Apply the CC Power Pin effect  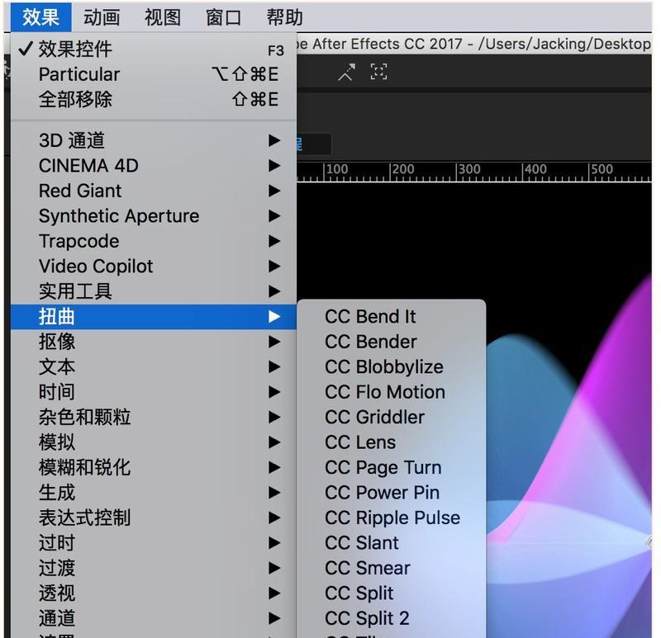392,493
